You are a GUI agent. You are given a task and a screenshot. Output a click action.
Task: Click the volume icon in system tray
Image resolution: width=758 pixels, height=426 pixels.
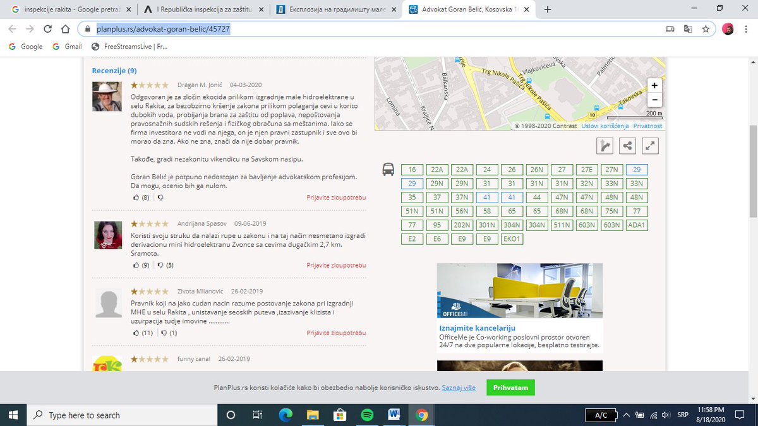(x=667, y=415)
